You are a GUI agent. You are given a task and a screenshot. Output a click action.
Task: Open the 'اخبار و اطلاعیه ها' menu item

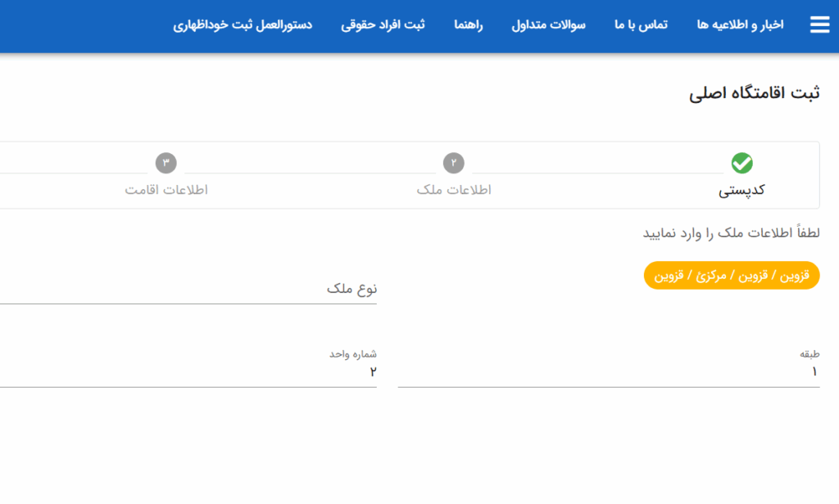[740, 25]
